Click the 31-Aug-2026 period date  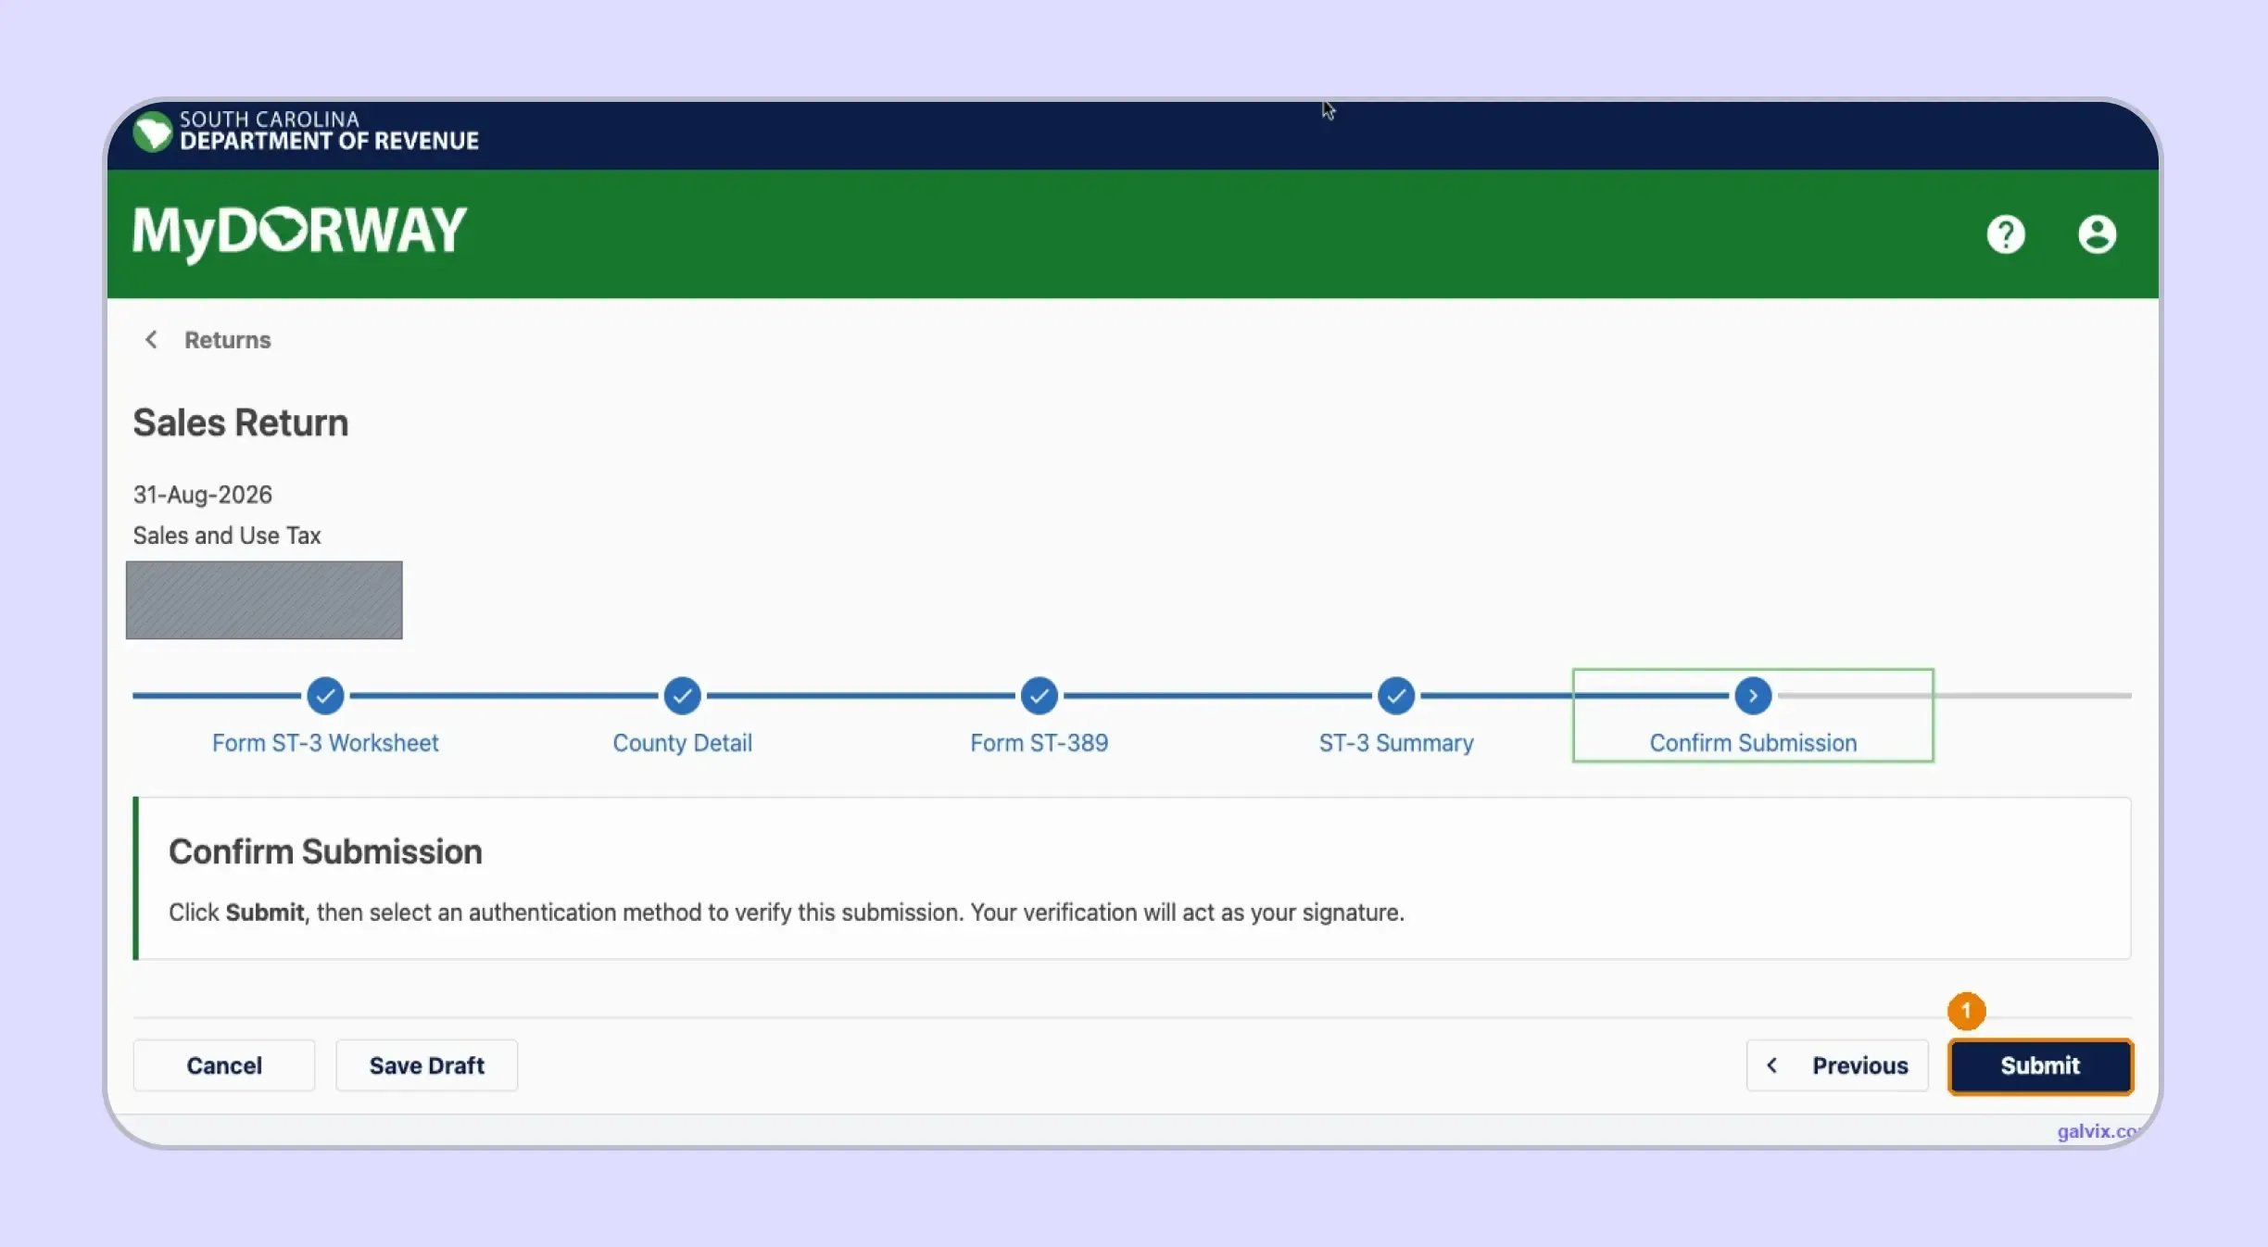pyautogui.click(x=203, y=495)
